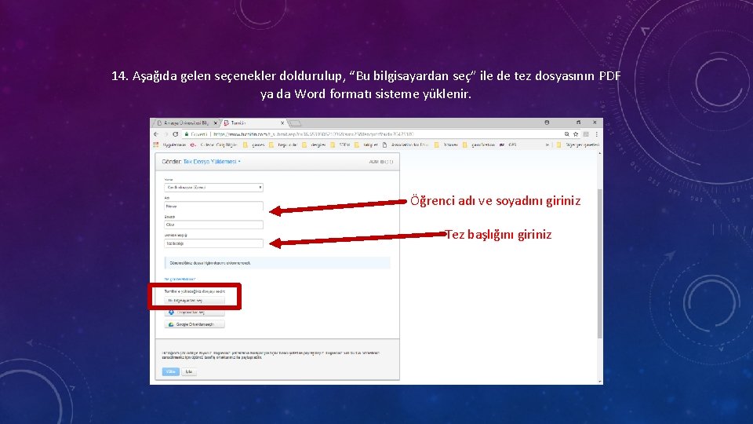Click the blue Yükle upload button
753x424 pixels.
(170, 371)
